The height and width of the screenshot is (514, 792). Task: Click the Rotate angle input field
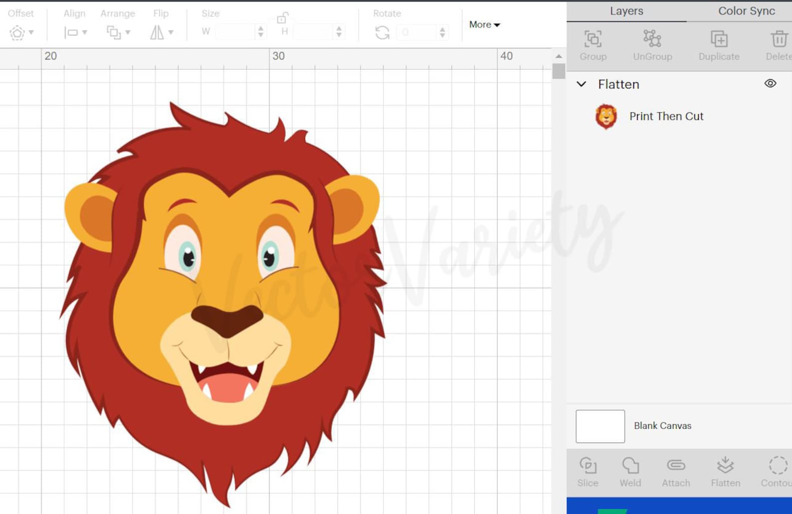pos(416,32)
